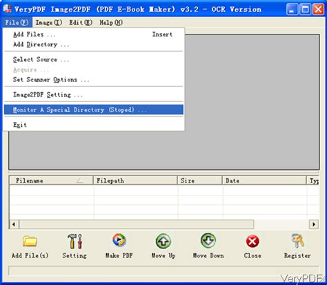327x285 pixels.
Task: Open Setting via hammer and screwdriver icon
Action: [75, 241]
